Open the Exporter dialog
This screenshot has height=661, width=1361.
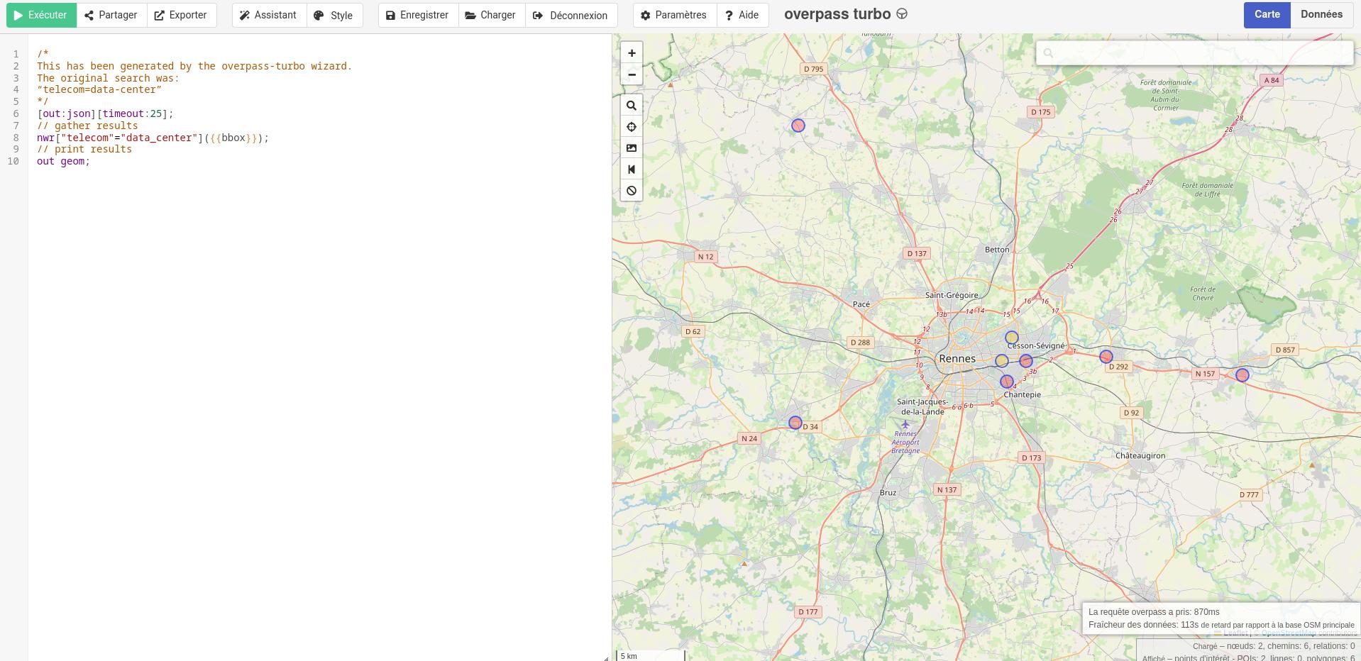pos(181,15)
